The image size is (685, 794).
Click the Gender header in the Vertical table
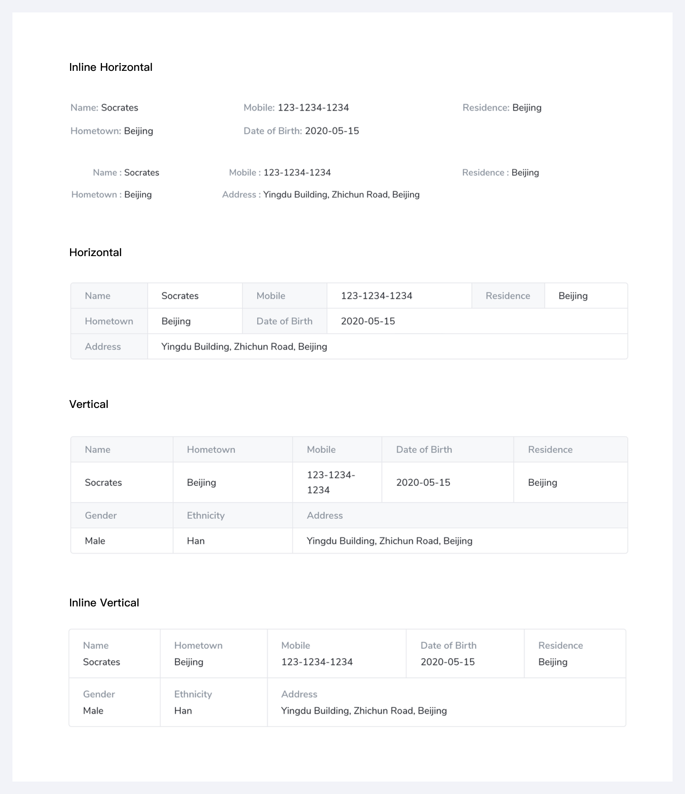click(x=101, y=516)
